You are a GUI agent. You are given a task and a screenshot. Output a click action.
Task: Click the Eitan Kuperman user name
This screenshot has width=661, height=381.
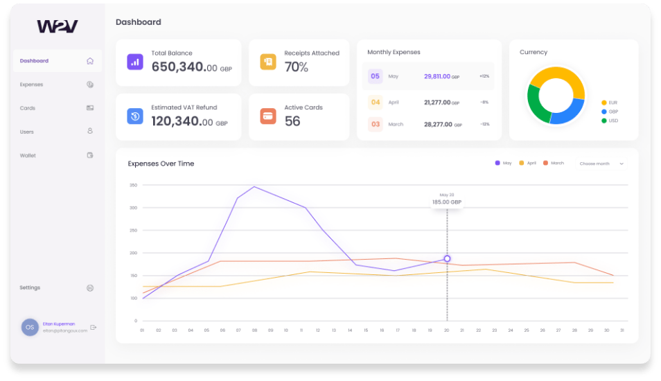[x=59, y=324]
